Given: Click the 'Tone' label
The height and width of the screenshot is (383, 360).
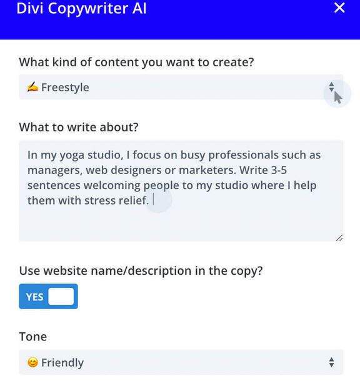Looking at the screenshot, I should [x=33, y=337].
